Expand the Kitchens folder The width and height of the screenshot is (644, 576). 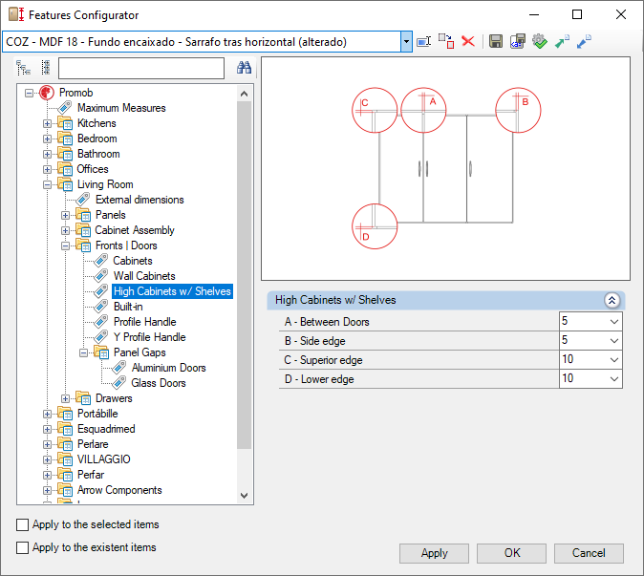47,123
